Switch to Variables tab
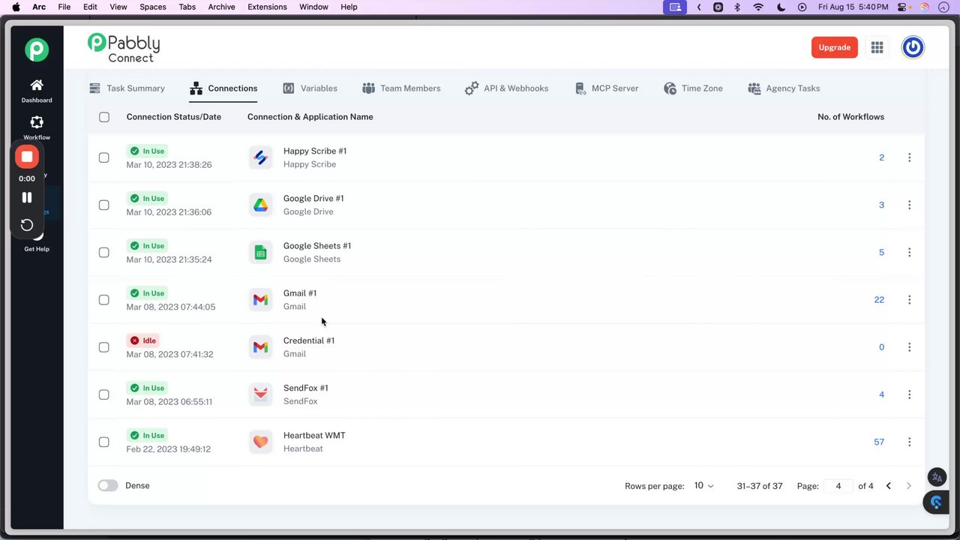The width and height of the screenshot is (960, 540). click(310, 88)
